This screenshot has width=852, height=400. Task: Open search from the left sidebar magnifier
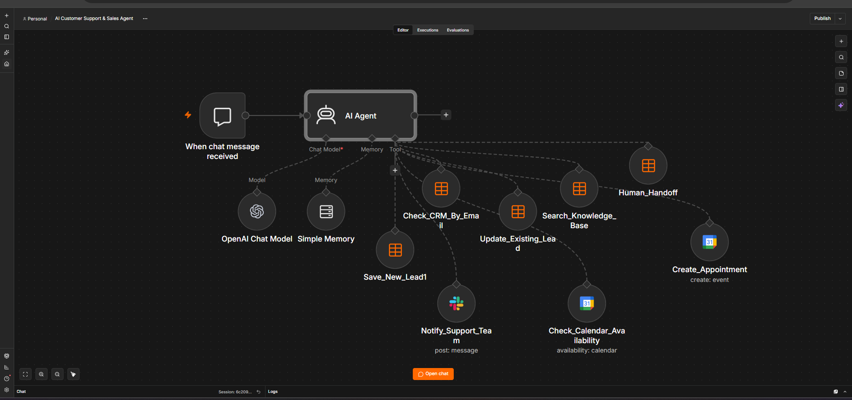point(7,26)
